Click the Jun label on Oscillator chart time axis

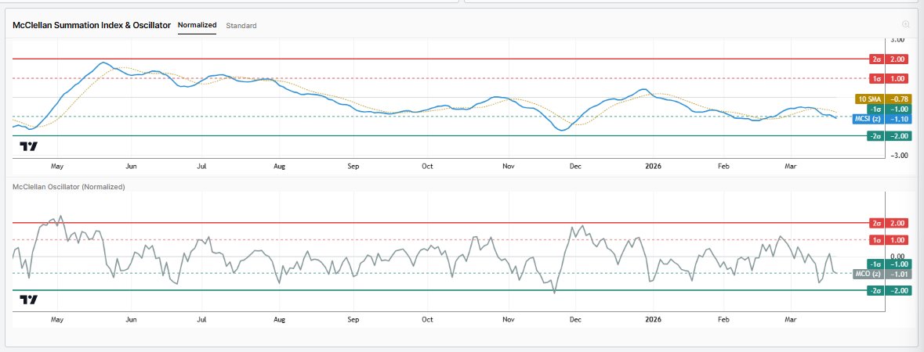[x=132, y=320]
